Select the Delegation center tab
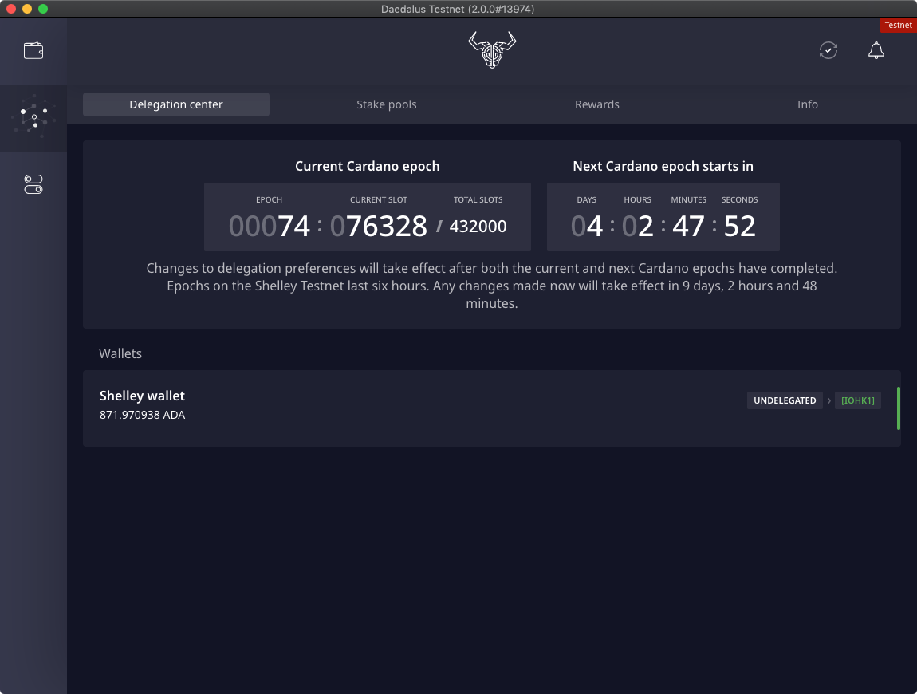Viewport: 917px width, 694px height. coord(176,104)
